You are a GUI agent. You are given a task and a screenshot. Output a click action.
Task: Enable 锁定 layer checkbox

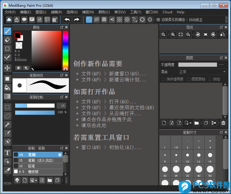210,79
